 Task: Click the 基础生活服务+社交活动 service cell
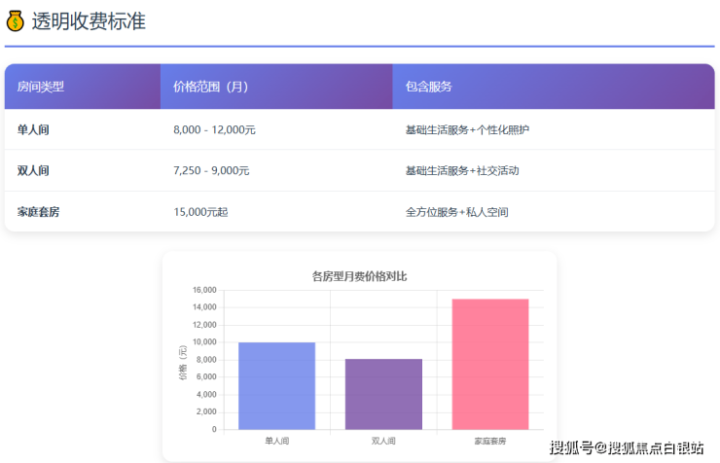pyautogui.click(x=462, y=170)
